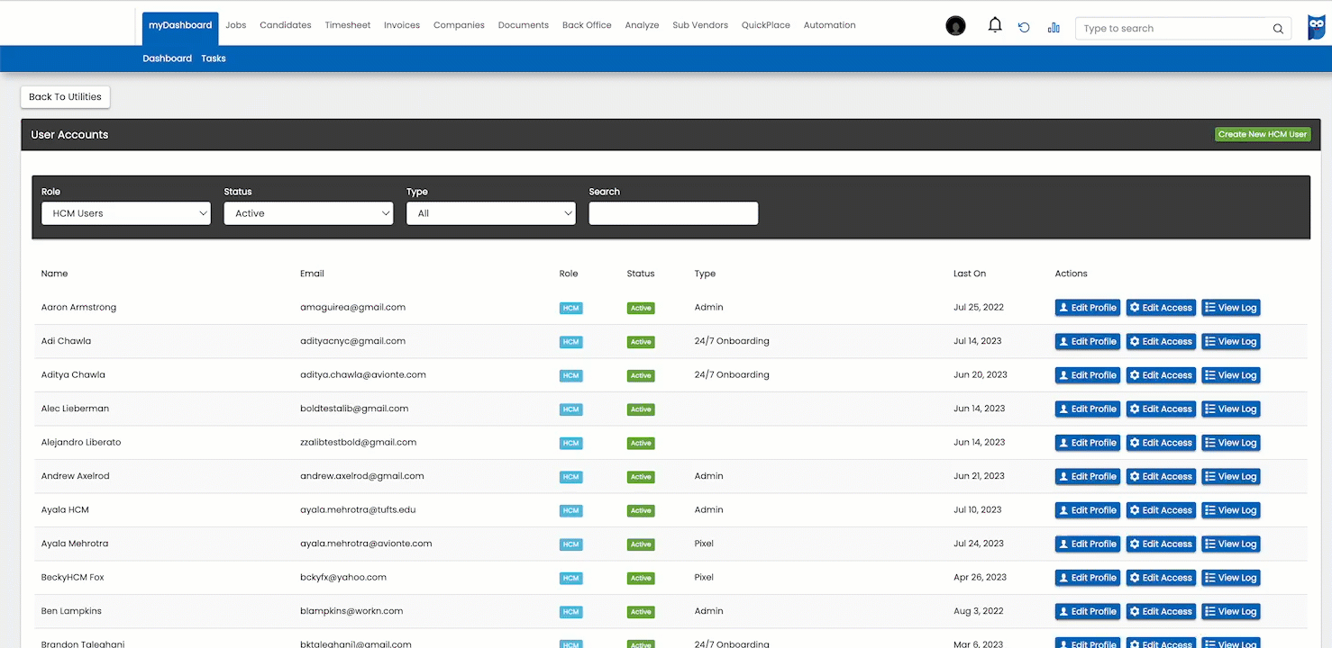This screenshot has height=648, width=1332.
Task: Edit Profile for Andrew Axelrod
Action: [x=1088, y=476]
